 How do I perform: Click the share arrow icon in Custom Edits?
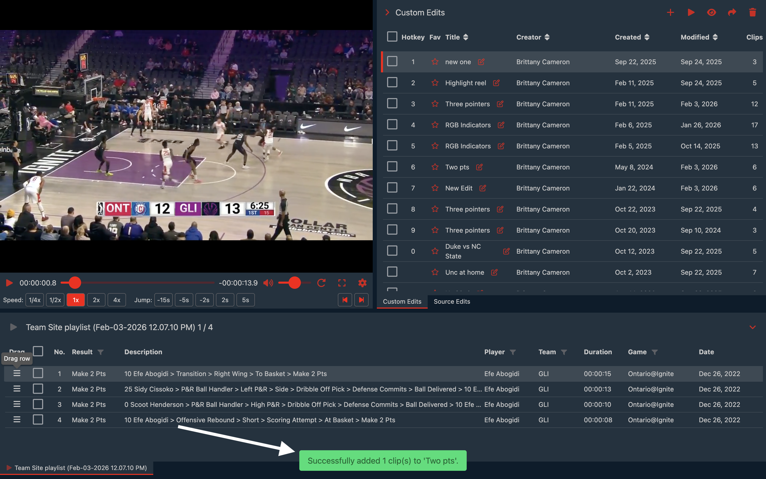coord(732,13)
